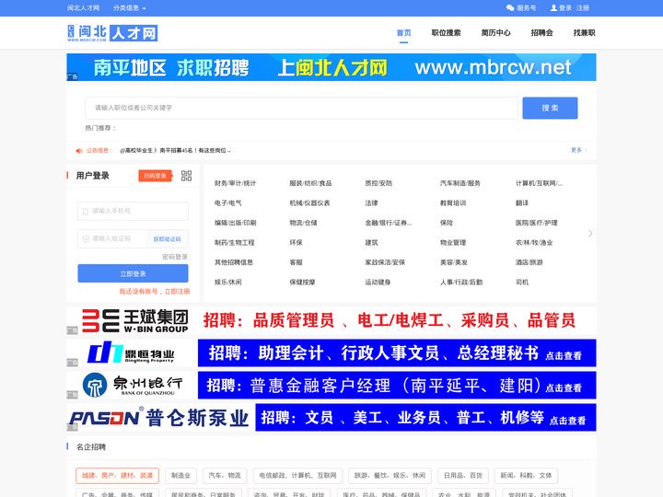Open the 财务/审计/统计 category

235,183
